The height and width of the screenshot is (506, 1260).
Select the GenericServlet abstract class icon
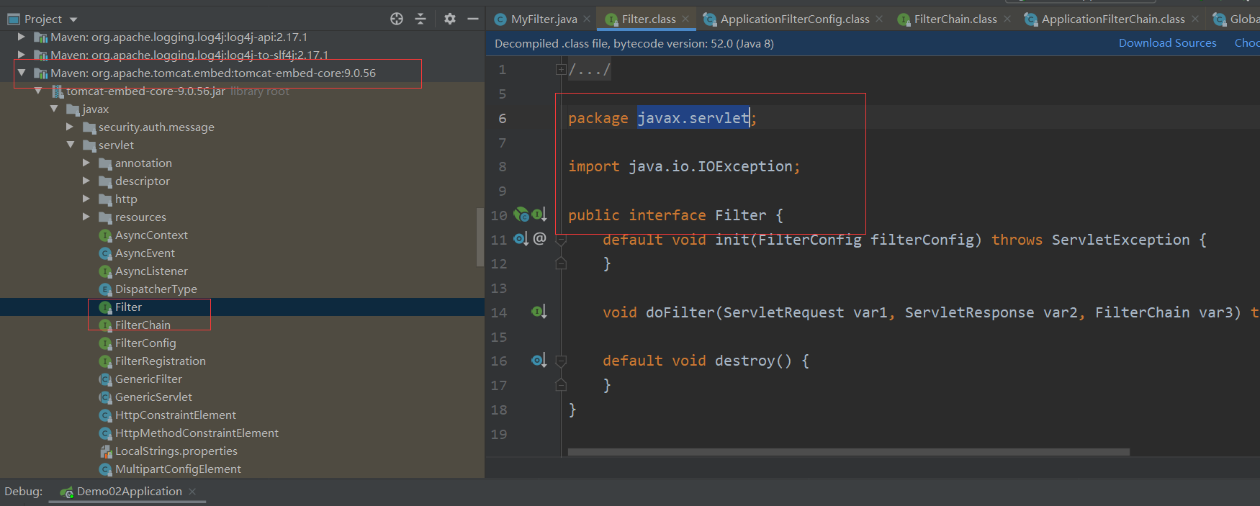[x=105, y=397]
